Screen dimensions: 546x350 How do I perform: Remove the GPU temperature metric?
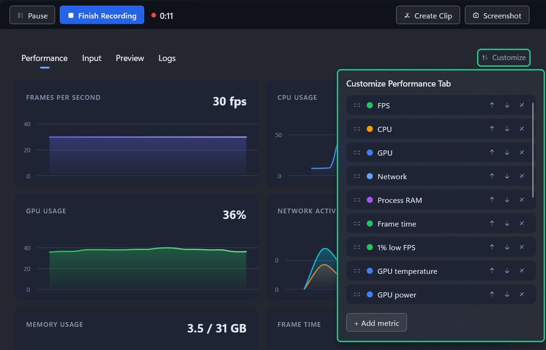(x=522, y=271)
